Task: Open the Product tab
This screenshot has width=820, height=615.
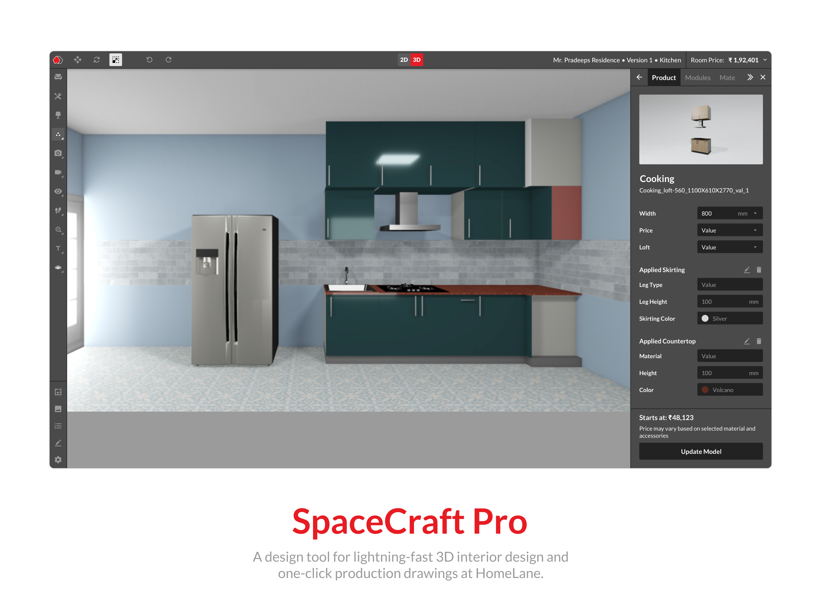Action: 664,77
